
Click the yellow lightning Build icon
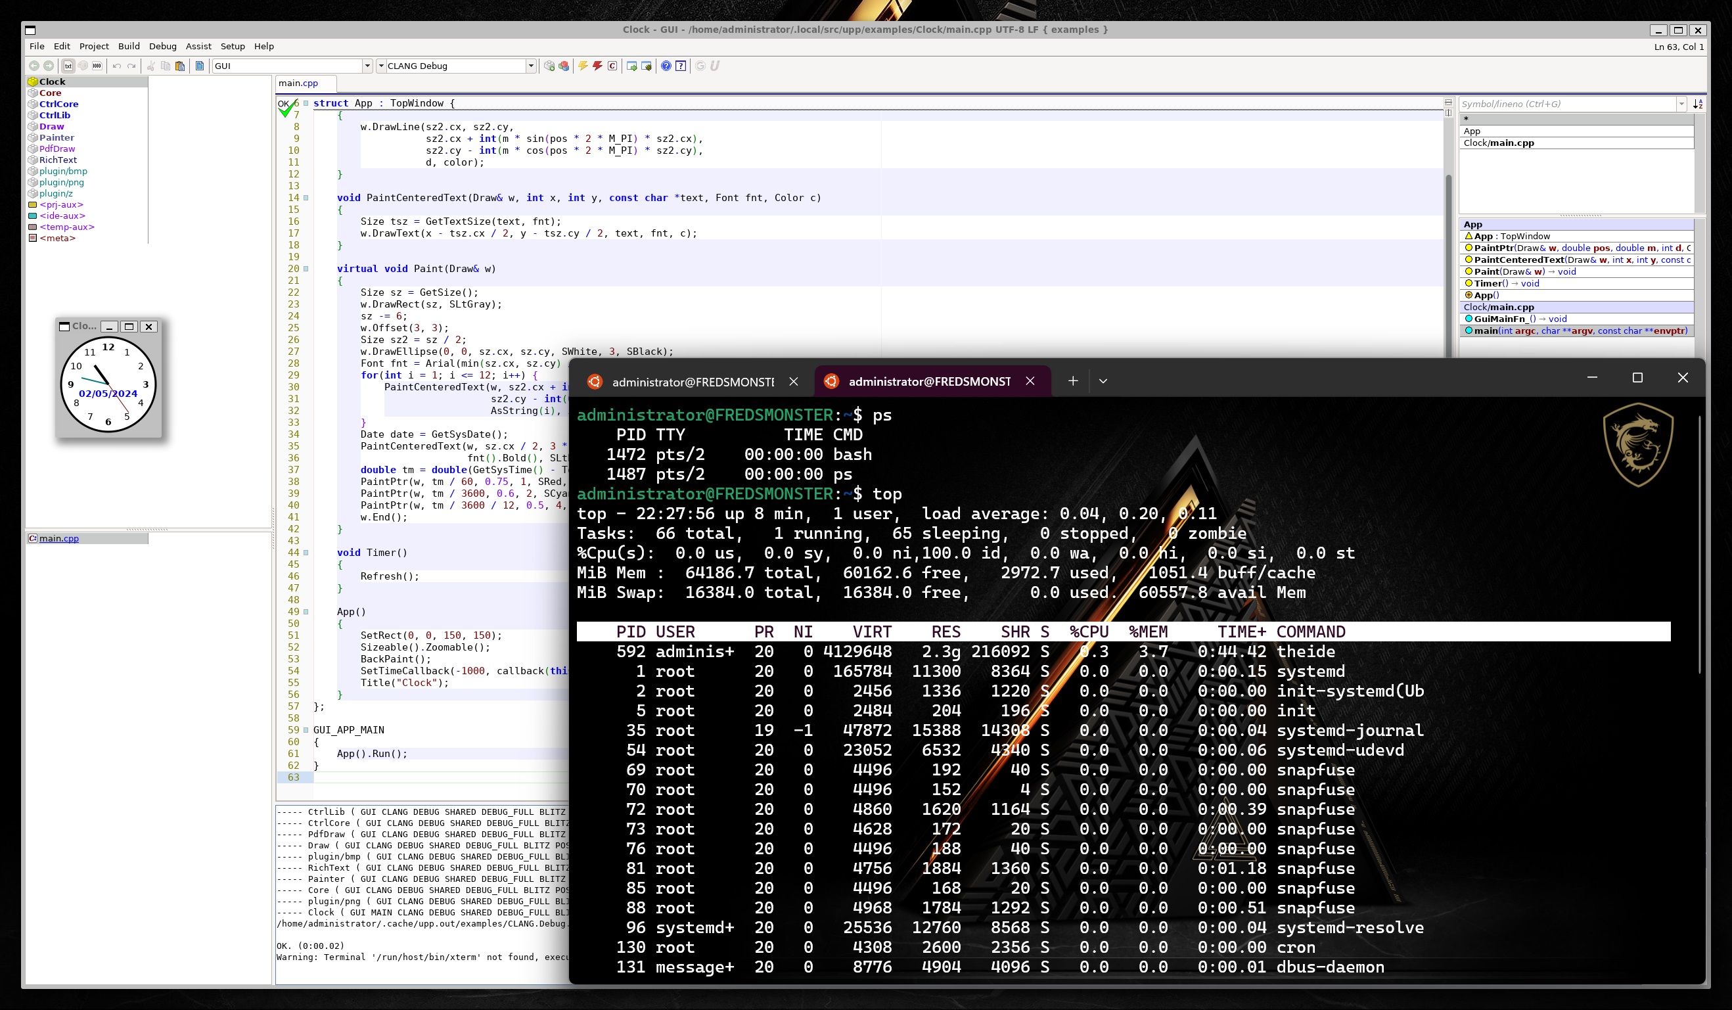pyautogui.click(x=583, y=66)
